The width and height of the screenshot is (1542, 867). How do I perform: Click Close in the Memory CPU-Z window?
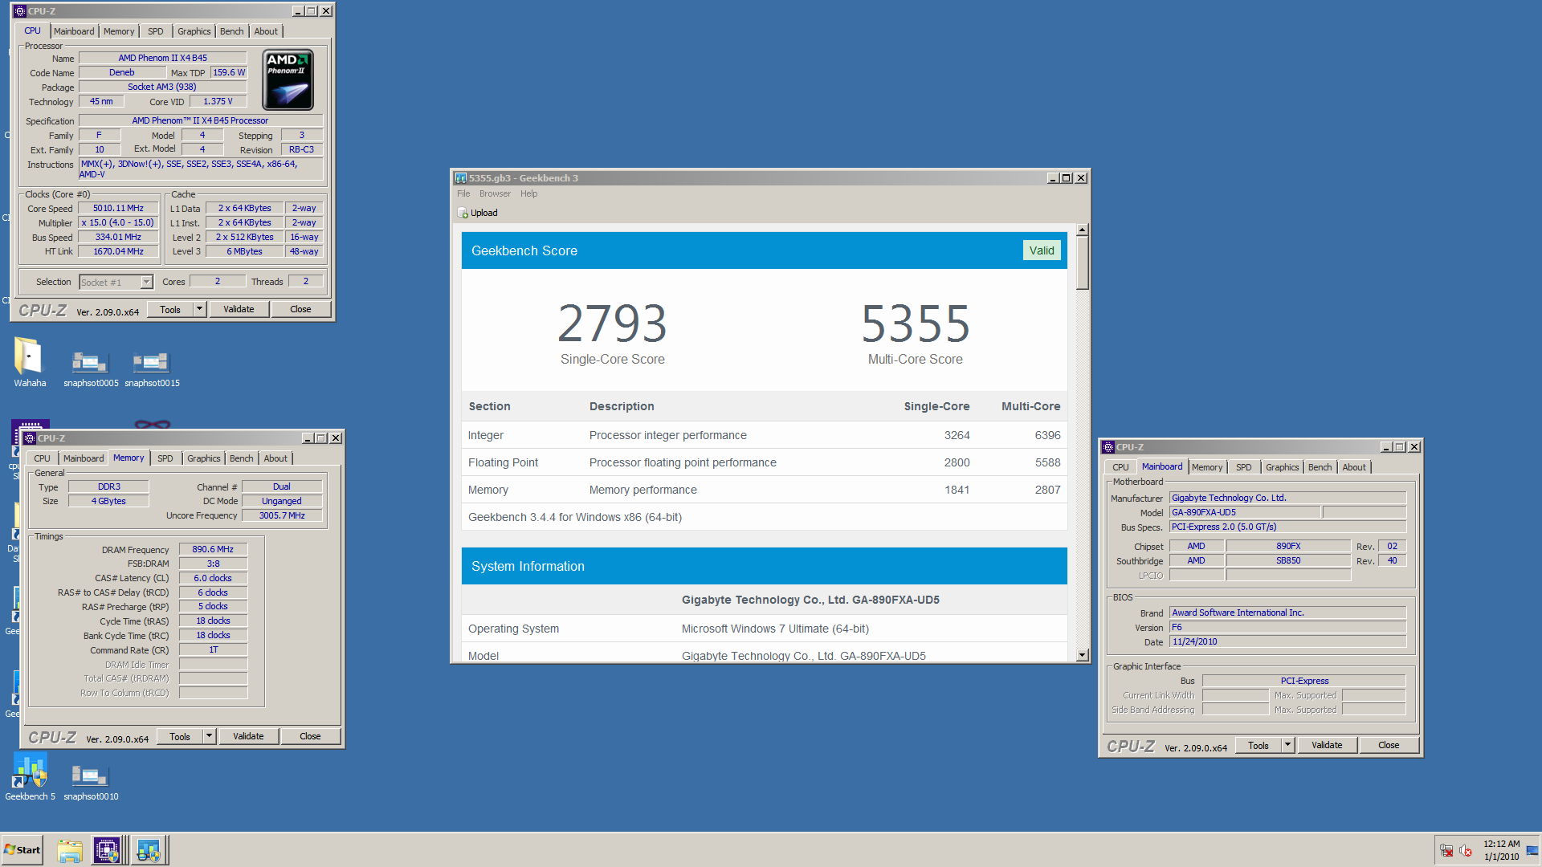click(x=310, y=736)
